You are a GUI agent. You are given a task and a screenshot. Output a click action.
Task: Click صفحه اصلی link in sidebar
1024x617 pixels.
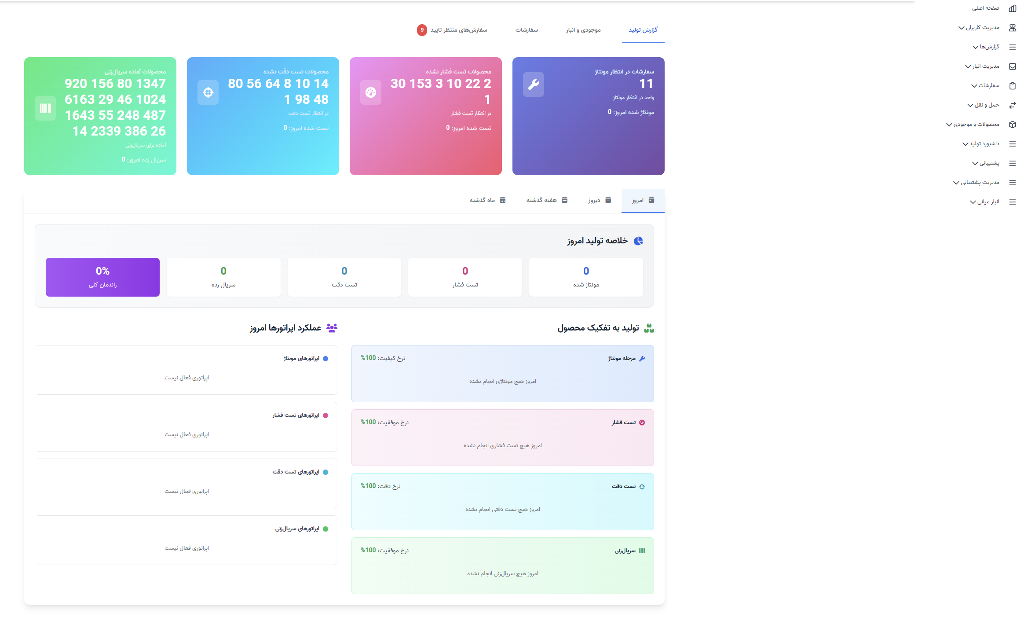click(x=985, y=8)
